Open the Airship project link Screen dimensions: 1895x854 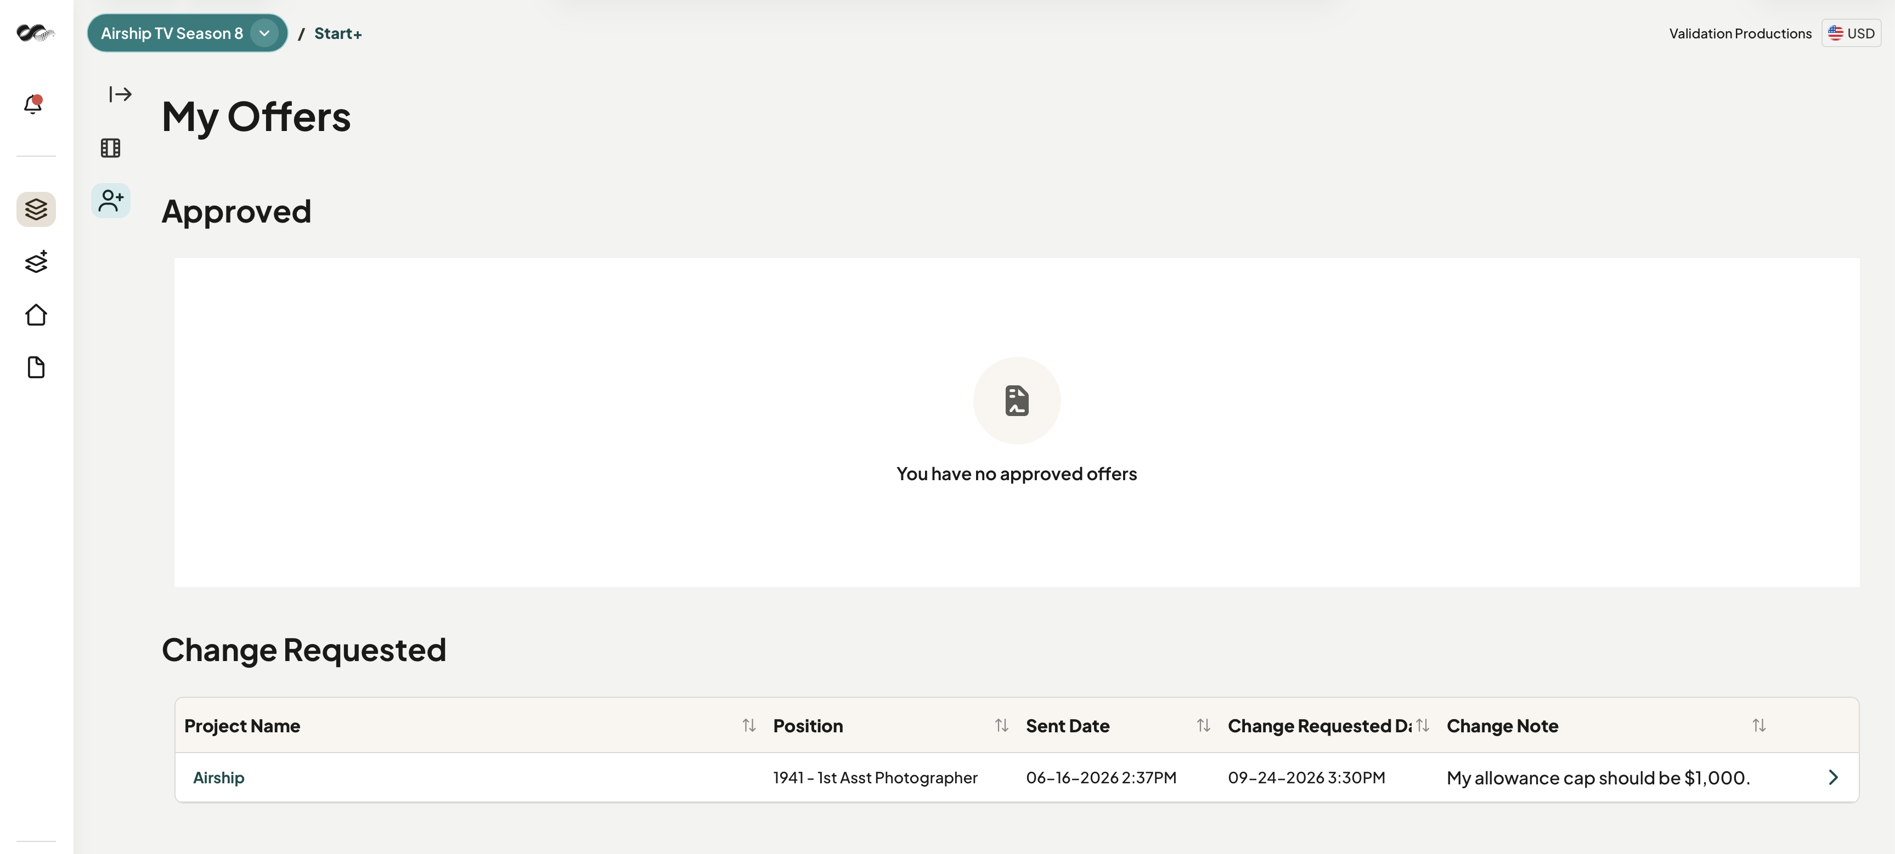click(218, 778)
